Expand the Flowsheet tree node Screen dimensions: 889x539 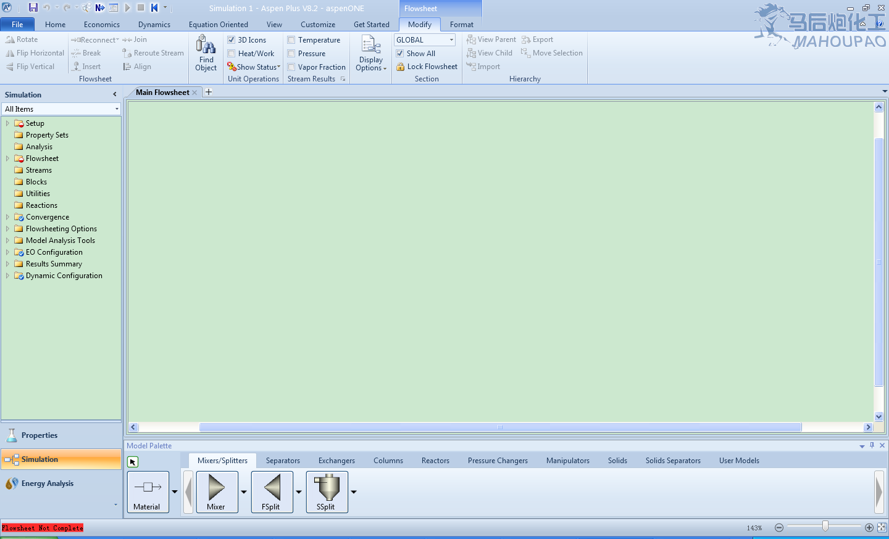pyautogui.click(x=7, y=158)
